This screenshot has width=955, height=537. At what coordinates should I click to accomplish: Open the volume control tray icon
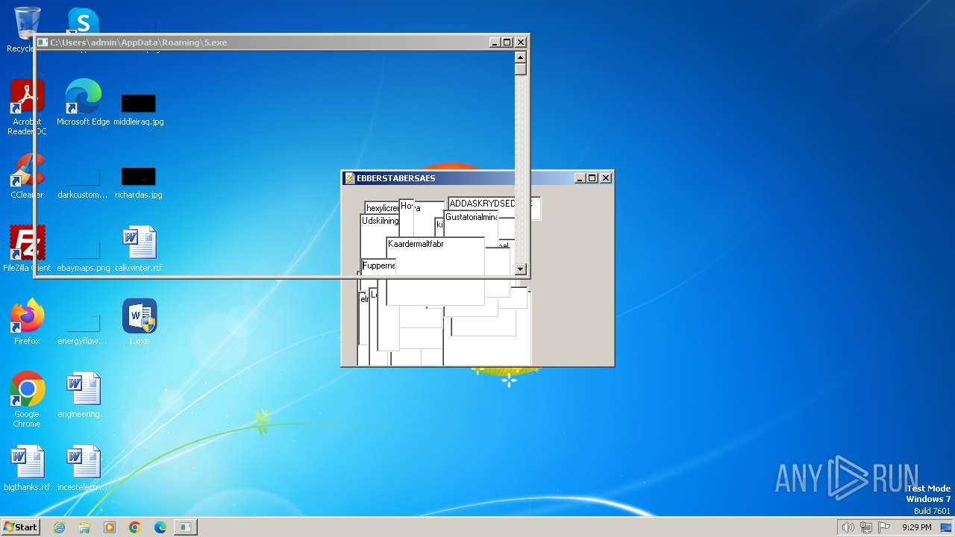(848, 527)
